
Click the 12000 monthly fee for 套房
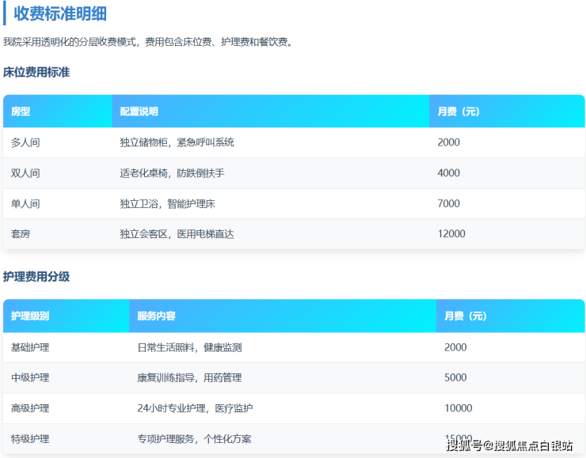(x=451, y=234)
